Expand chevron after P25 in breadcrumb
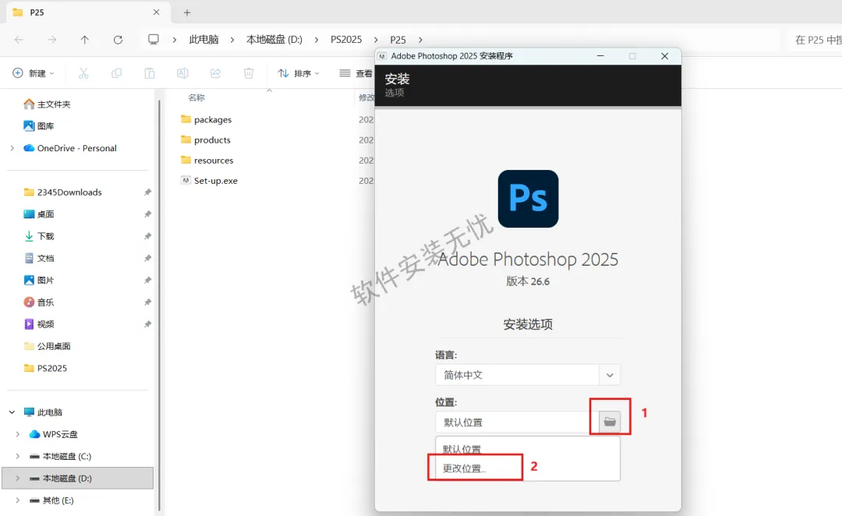842x516 pixels. click(420, 40)
